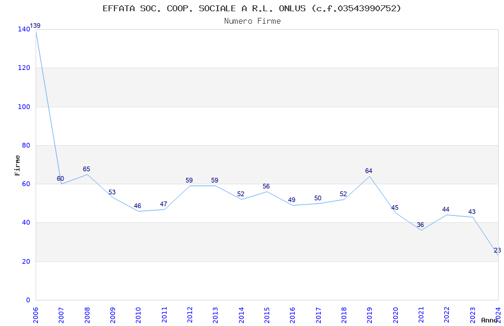The image size is (504, 326).
Task: Click the x-axis year label 2020
Action: point(395,315)
